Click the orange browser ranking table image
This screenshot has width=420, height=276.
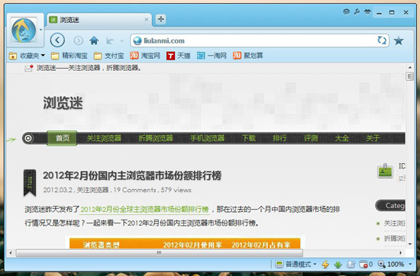click(x=185, y=243)
